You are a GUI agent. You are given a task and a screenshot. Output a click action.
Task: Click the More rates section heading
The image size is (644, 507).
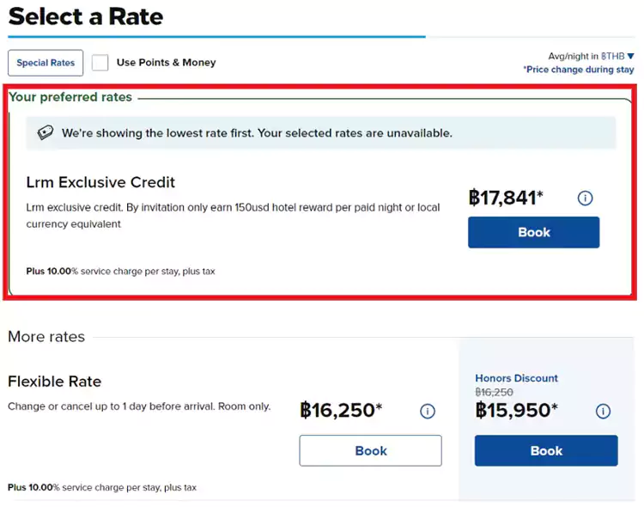pos(46,337)
